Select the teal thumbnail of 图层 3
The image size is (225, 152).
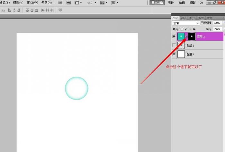coord(181,37)
